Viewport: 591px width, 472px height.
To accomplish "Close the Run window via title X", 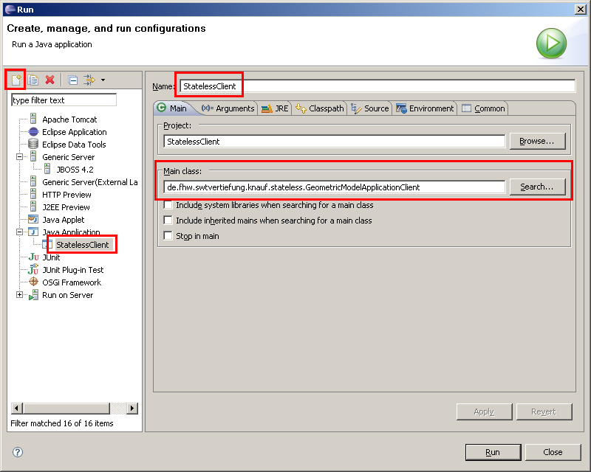I will click(580, 10).
